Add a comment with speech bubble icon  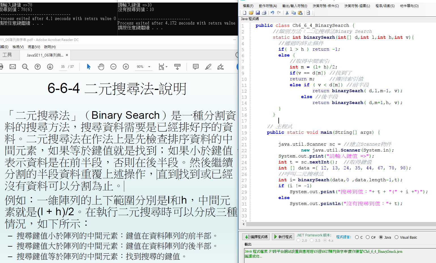(x=196, y=67)
